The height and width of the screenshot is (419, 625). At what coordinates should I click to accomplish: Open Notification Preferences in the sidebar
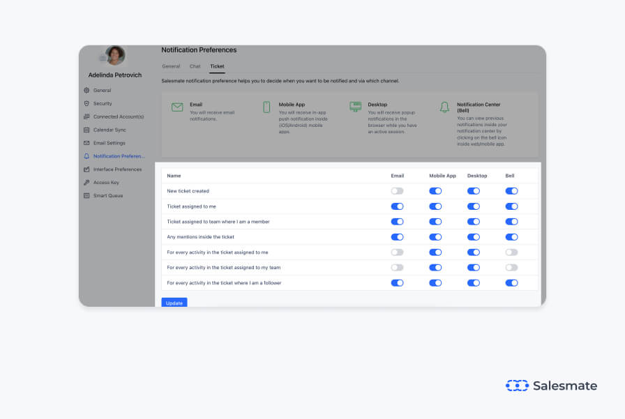[x=119, y=156]
